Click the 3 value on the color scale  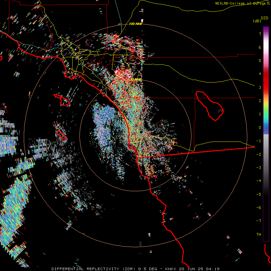(260, 87)
